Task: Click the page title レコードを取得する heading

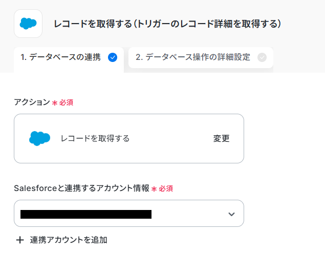Action: click(x=168, y=24)
